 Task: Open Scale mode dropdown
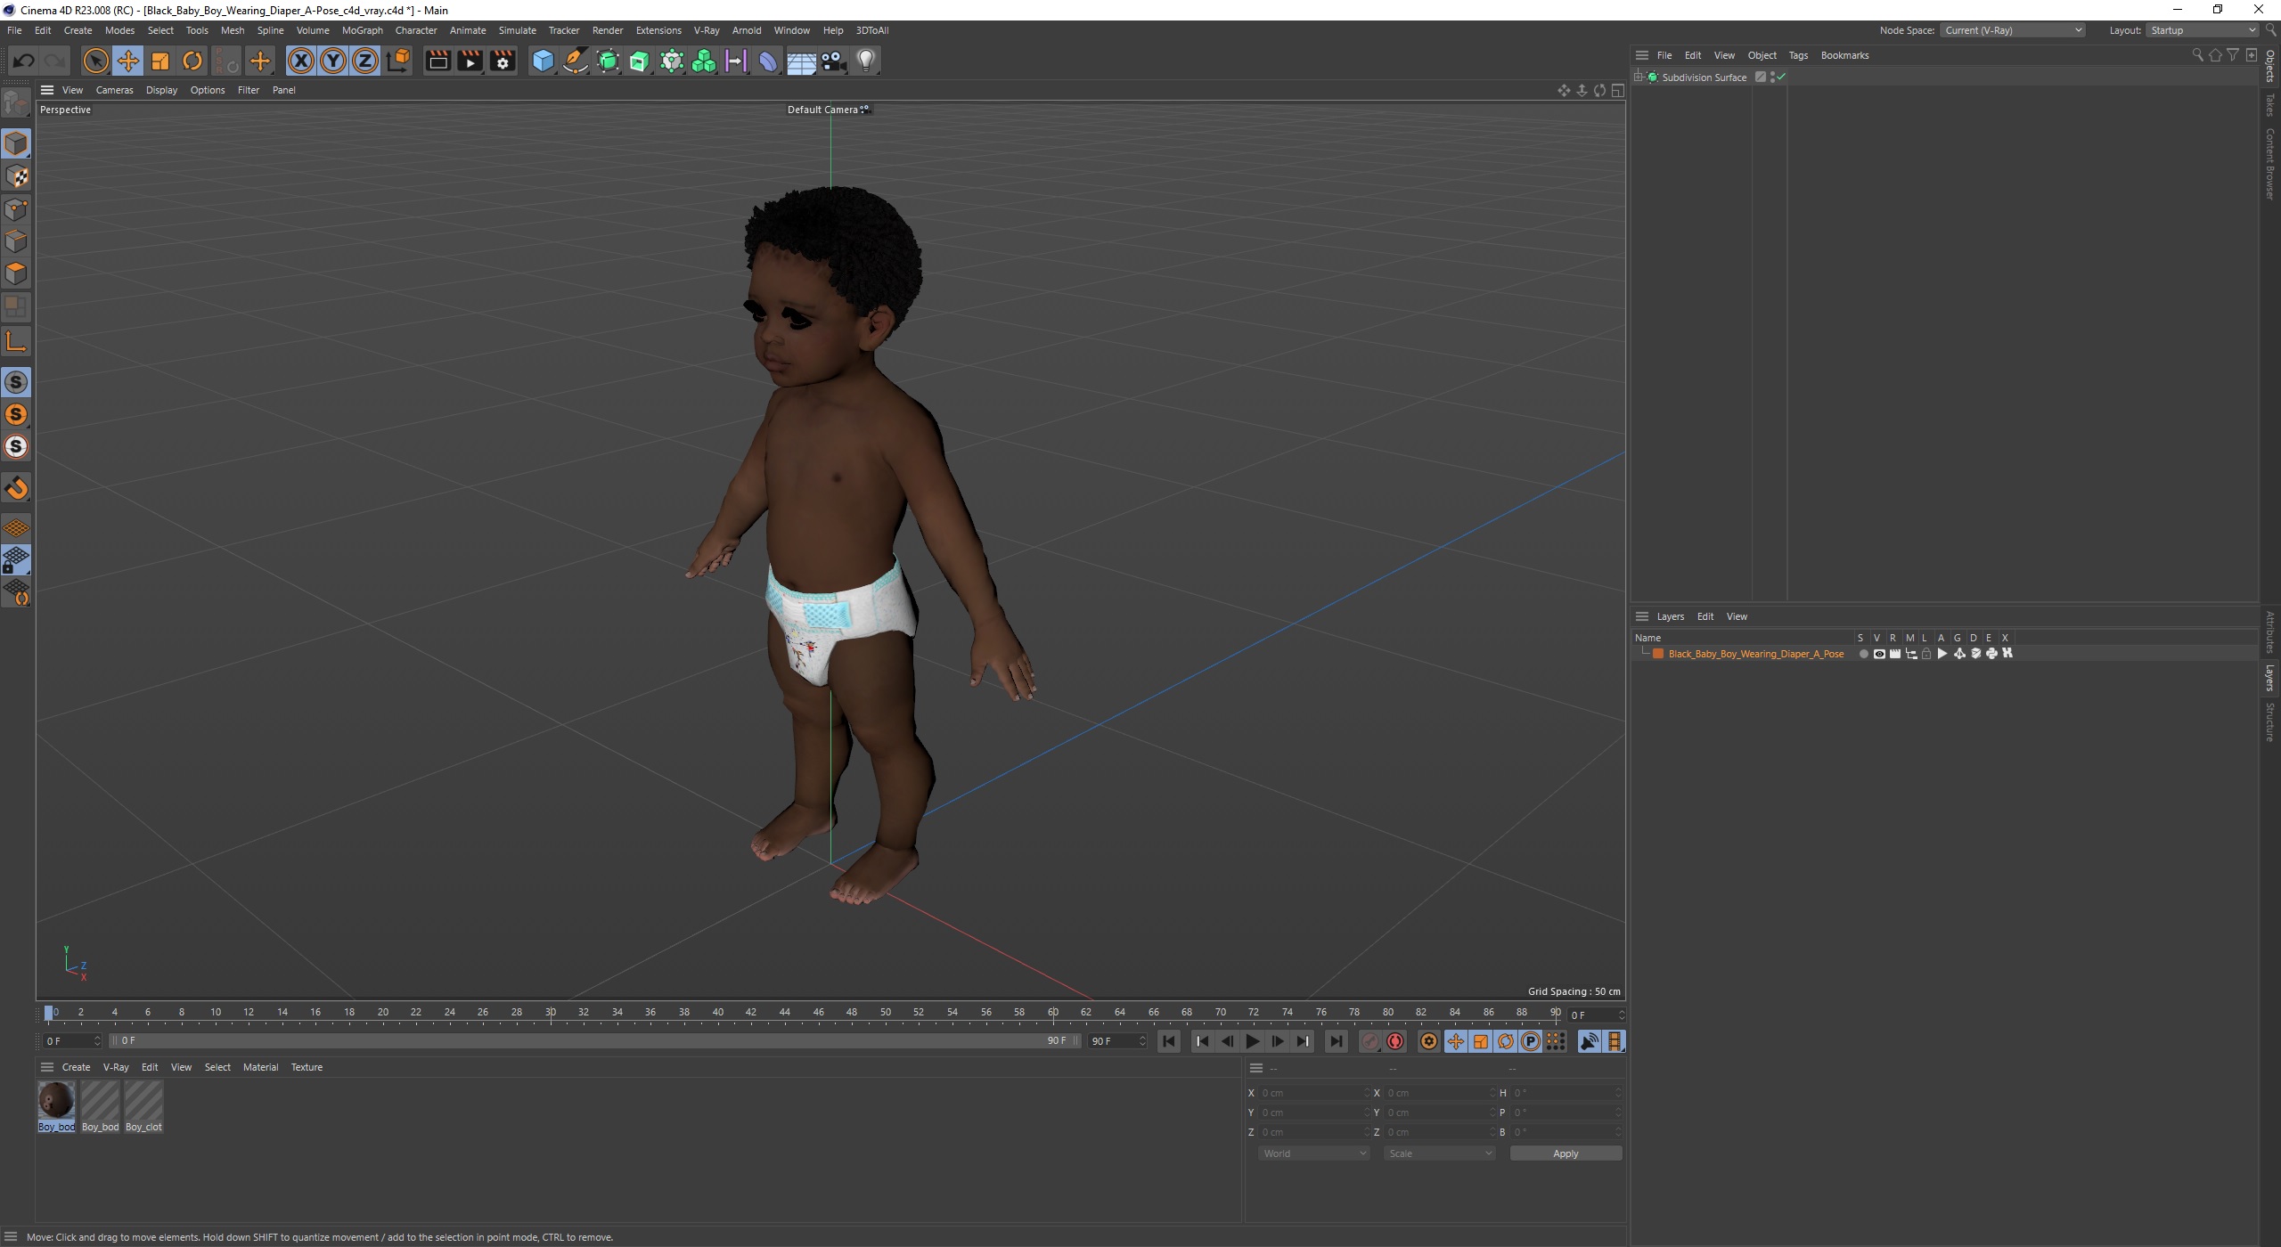click(x=1439, y=1153)
